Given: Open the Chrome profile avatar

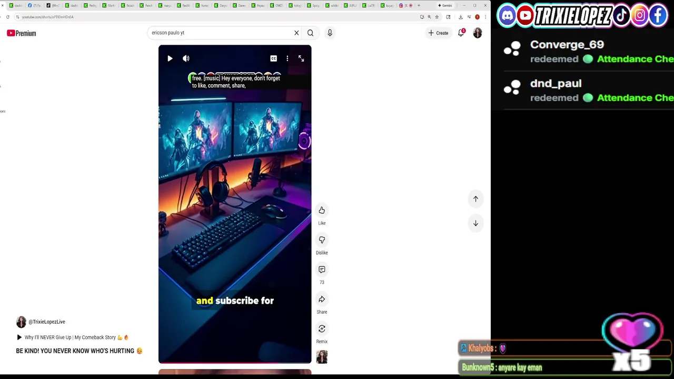Looking at the screenshot, I should pyautogui.click(x=478, y=17).
